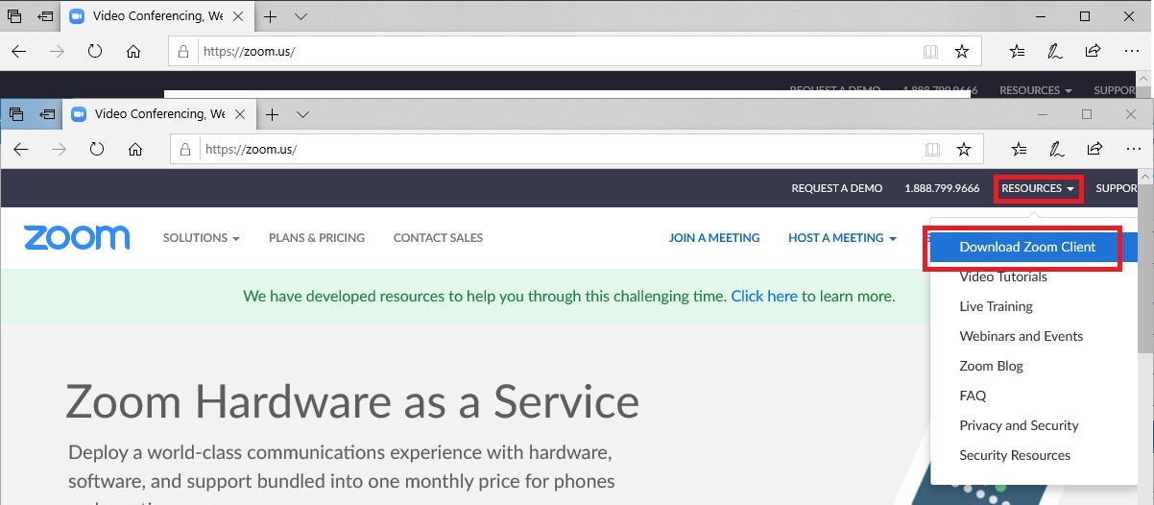Click the 'Click here' link in banner
Screen dimensions: 1154x505
click(x=764, y=297)
